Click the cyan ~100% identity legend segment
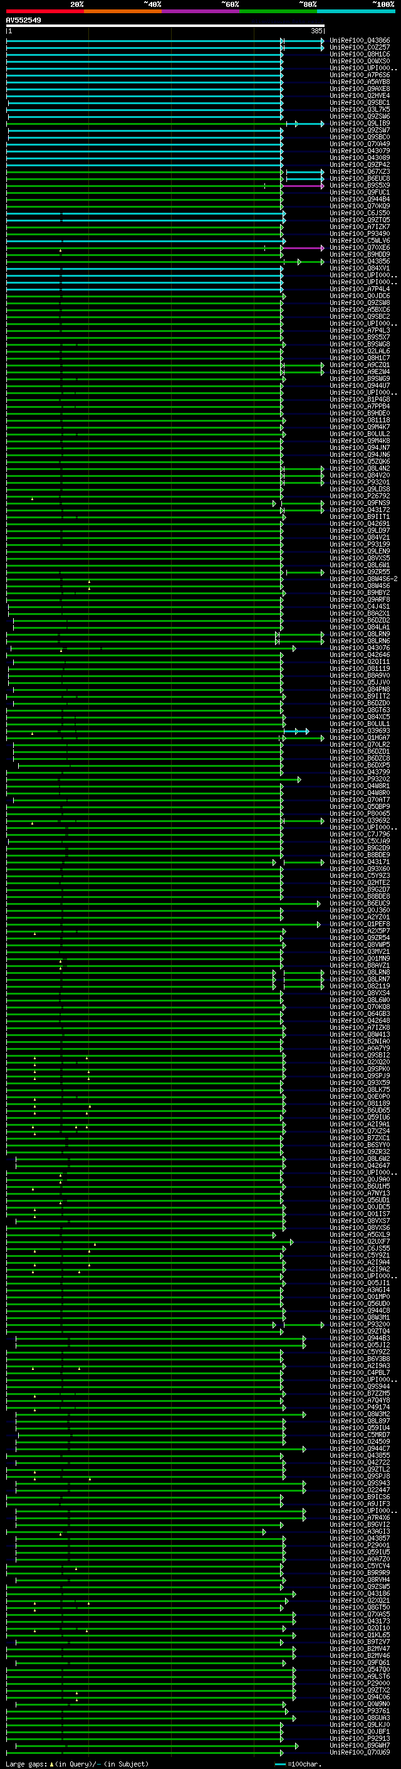Screen dimensions: 401x1769 click(356, 12)
